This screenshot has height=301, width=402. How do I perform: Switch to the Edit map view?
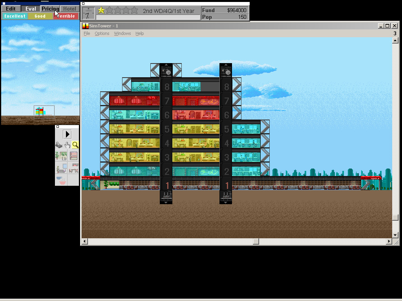coord(11,9)
